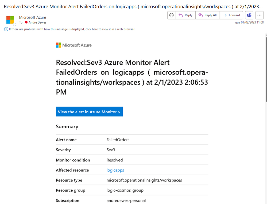Viewport: 267px width, 204px height.
Task: Click the email subject line at top
Action: (x=133, y=7)
